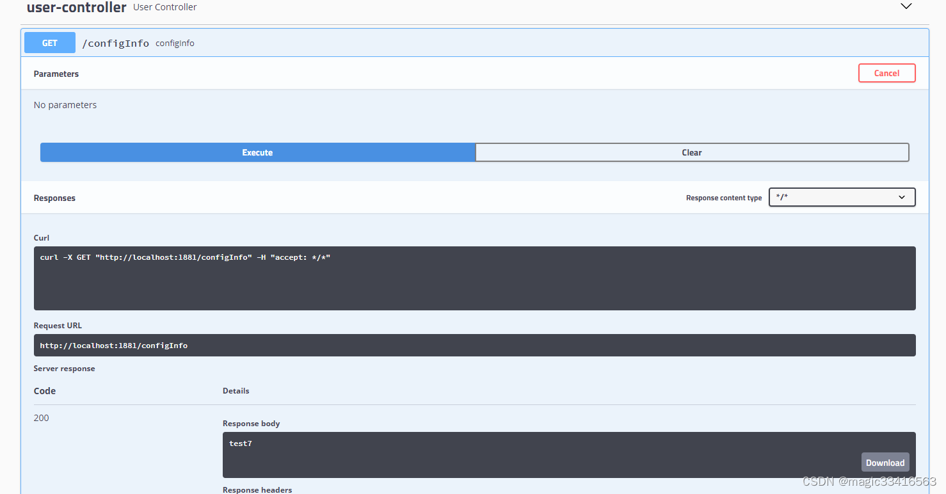Click the response body text test7

point(241,443)
